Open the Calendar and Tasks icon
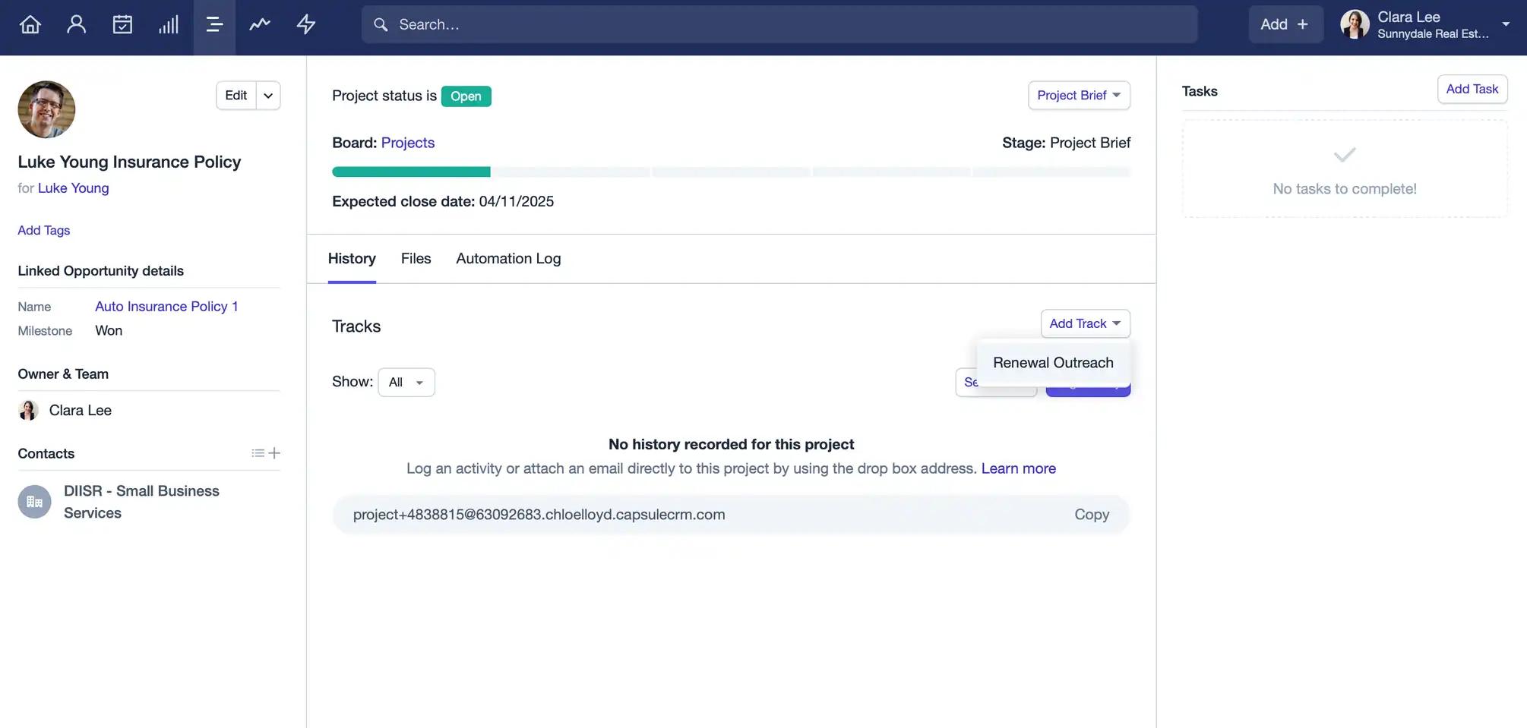 pos(122,24)
